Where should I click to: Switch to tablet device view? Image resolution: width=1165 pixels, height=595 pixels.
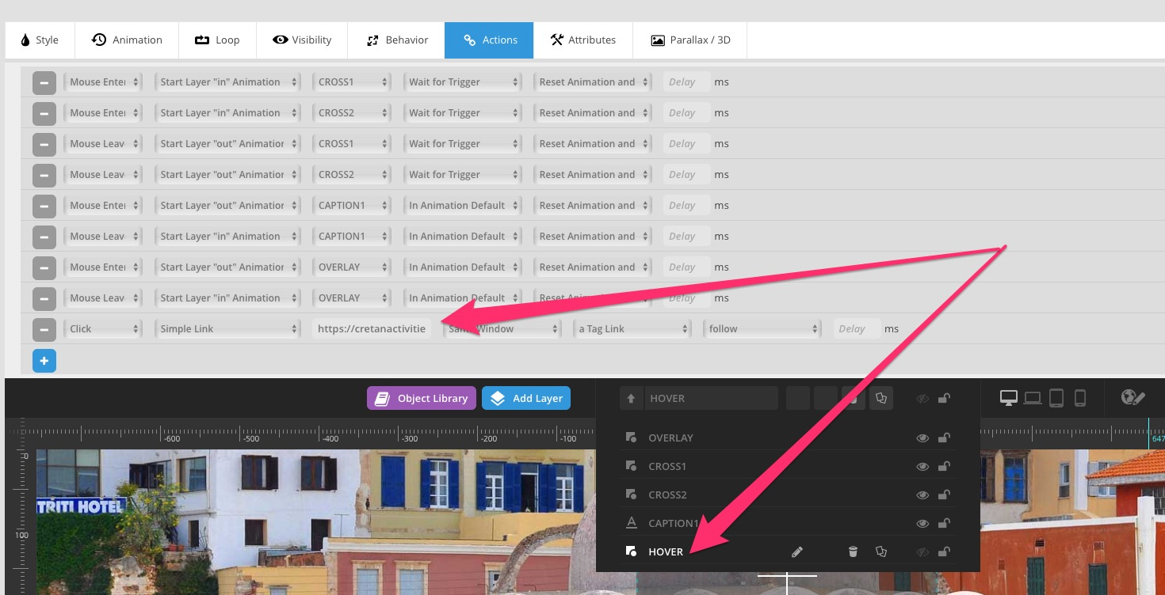click(1056, 398)
